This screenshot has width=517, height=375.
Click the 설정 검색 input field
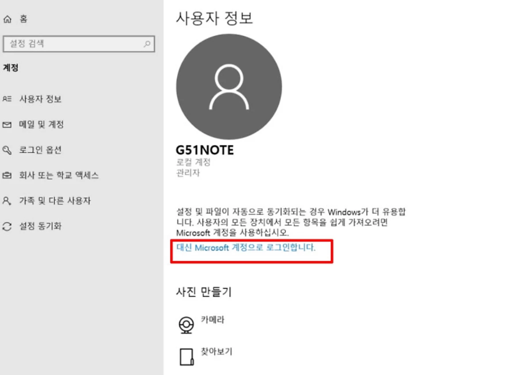pyautogui.click(x=79, y=44)
